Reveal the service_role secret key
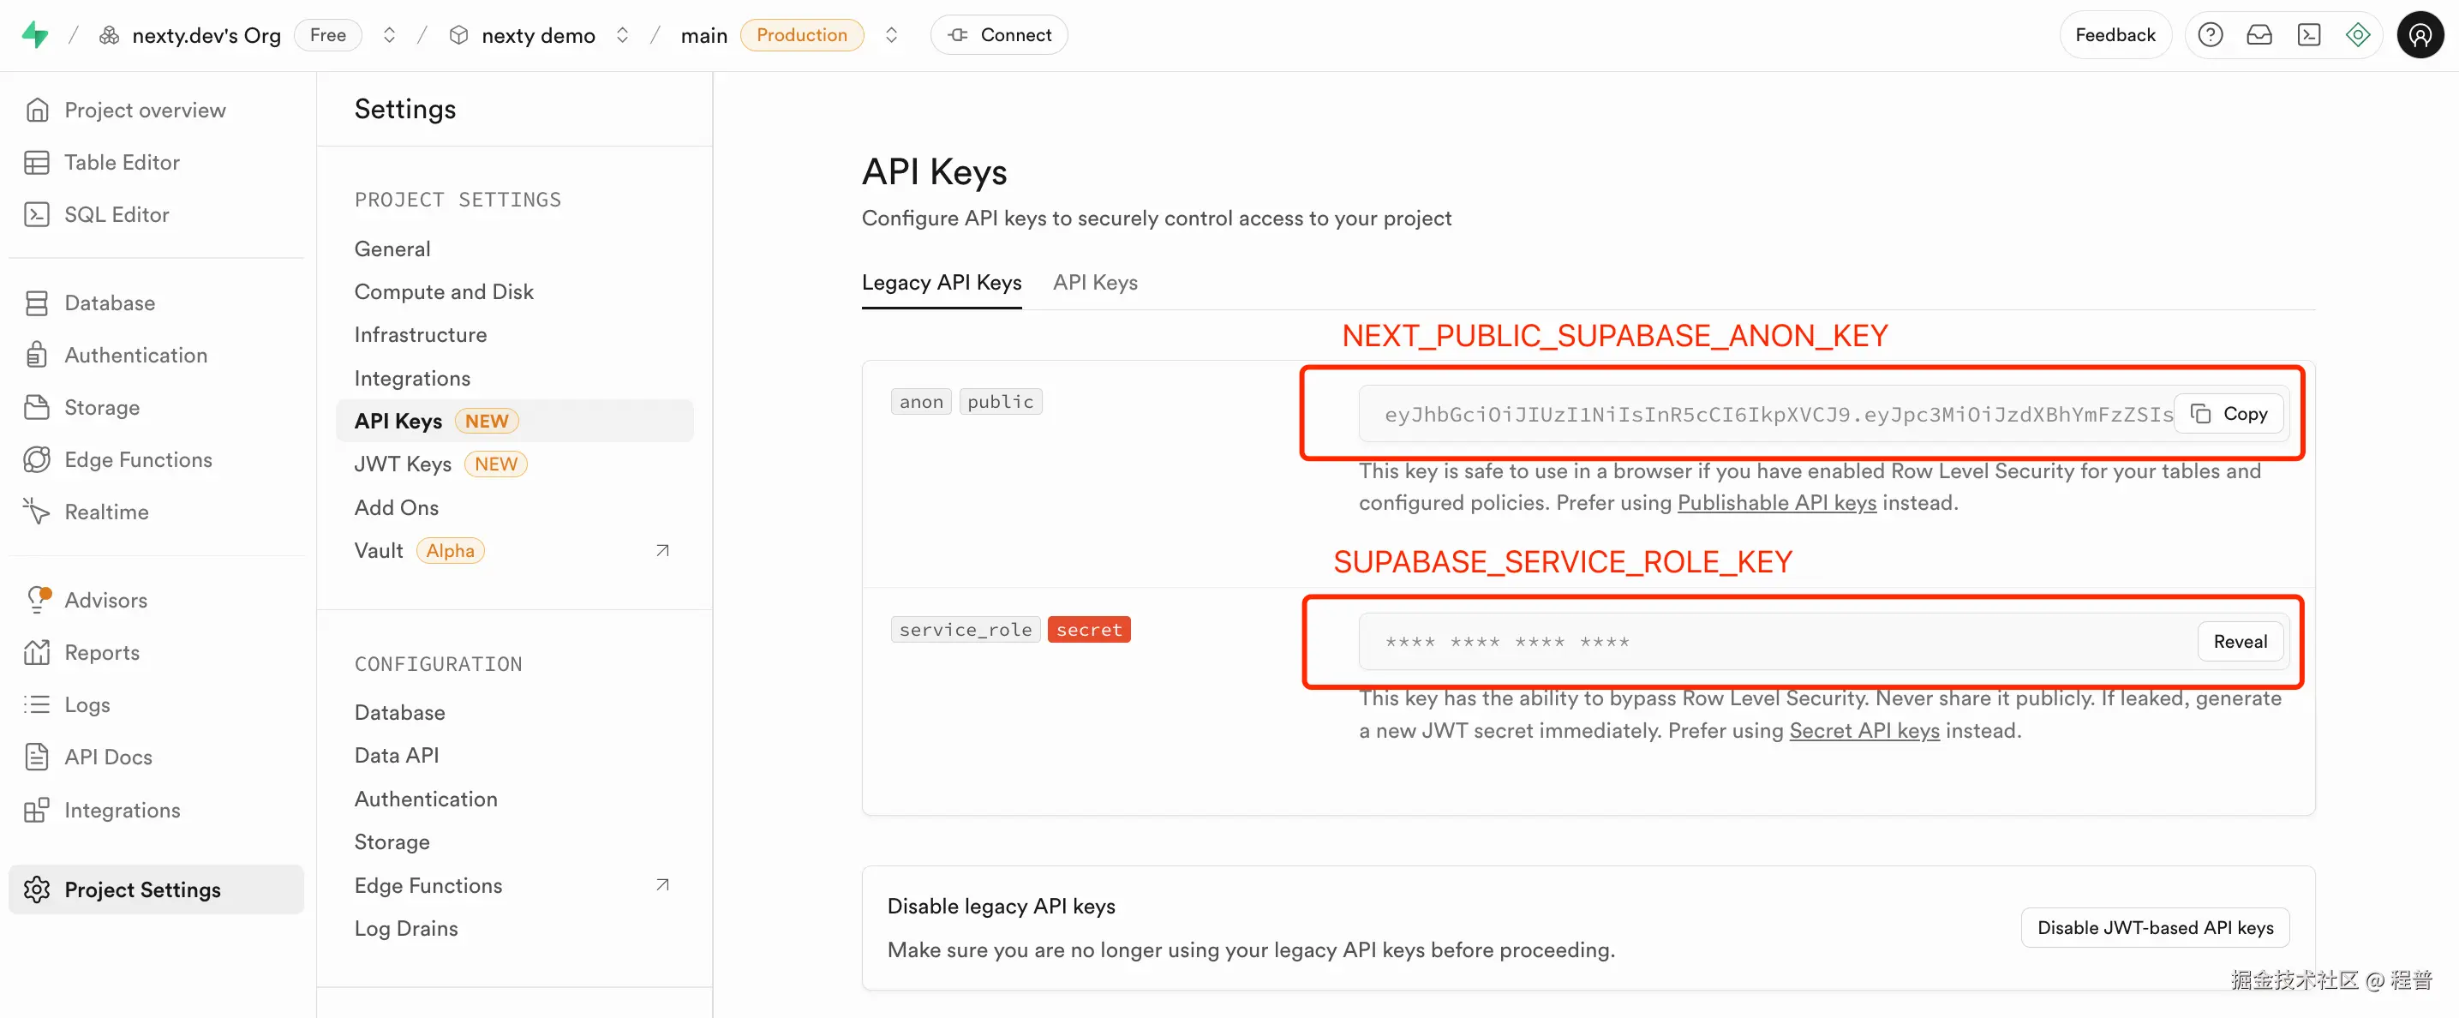This screenshot has height=1018, width=2459. tap(2240, 641)
